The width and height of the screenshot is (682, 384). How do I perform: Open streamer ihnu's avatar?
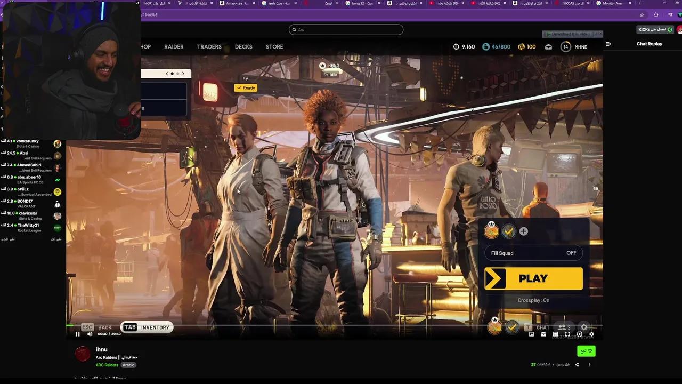[82, 354]
